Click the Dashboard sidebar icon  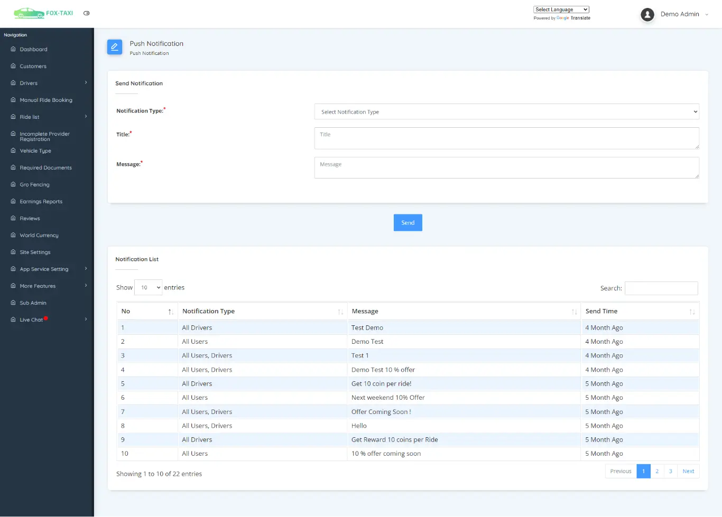[13, 49]
